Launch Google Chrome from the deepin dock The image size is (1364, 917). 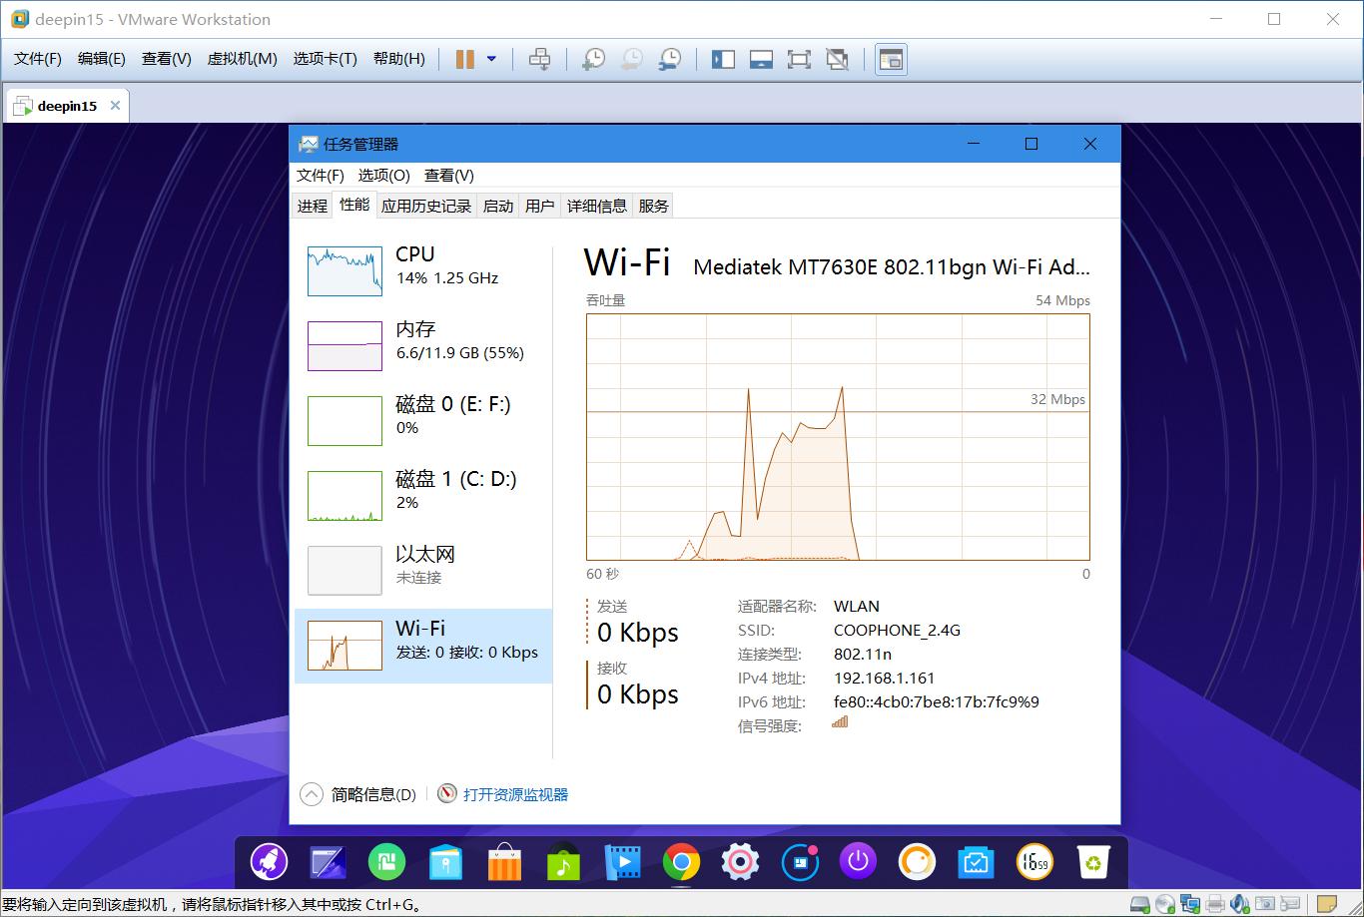click(x=681, y=860)
